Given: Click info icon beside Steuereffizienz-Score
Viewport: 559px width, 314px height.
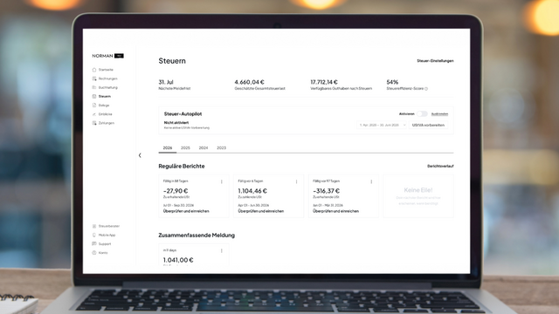Looking at the screenshot, I should click(x=426, y=89).
